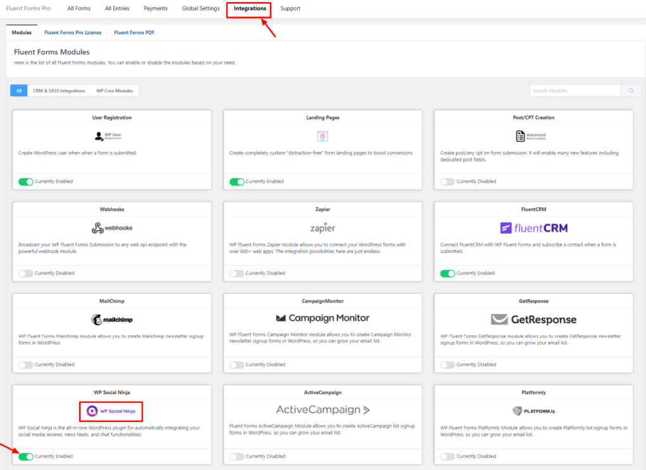Click the FluentCRM module description text

click(528, 248)
